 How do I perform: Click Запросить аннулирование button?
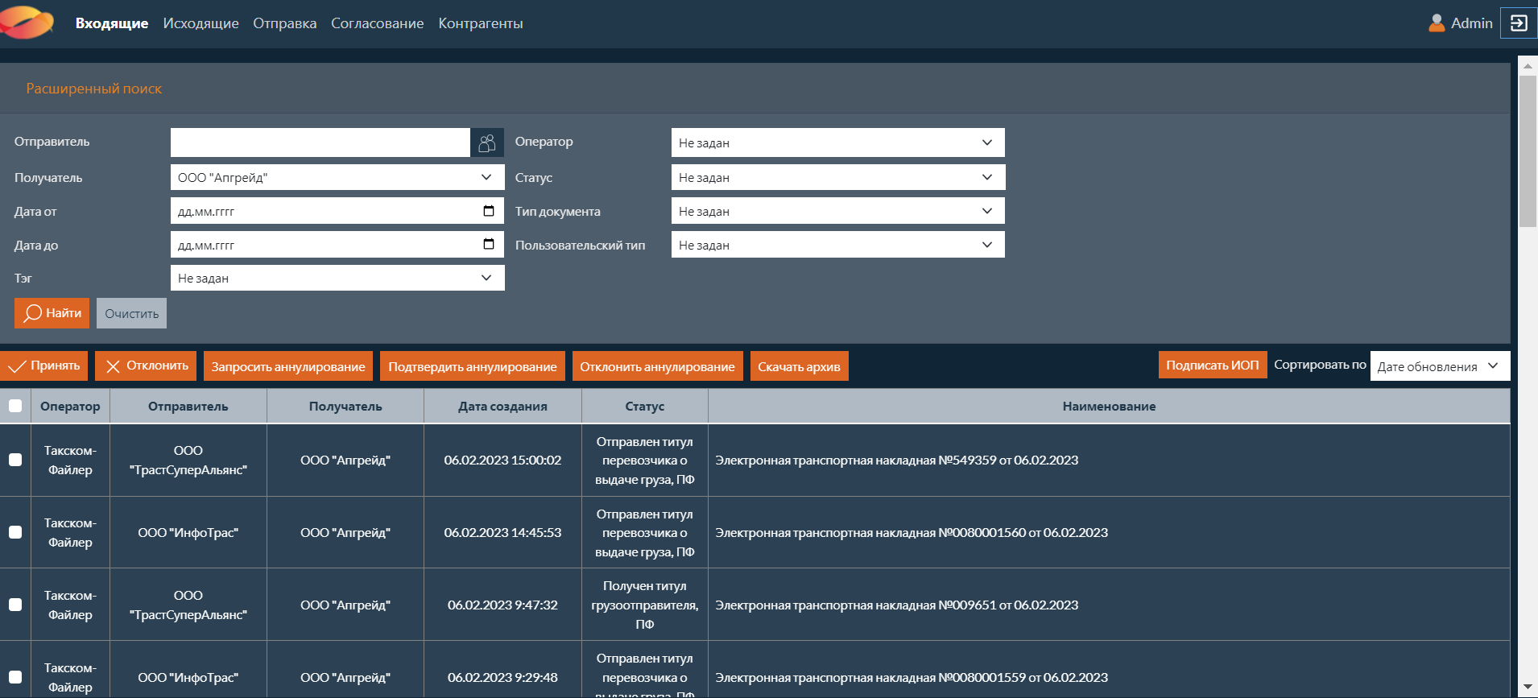pos(288,366)
